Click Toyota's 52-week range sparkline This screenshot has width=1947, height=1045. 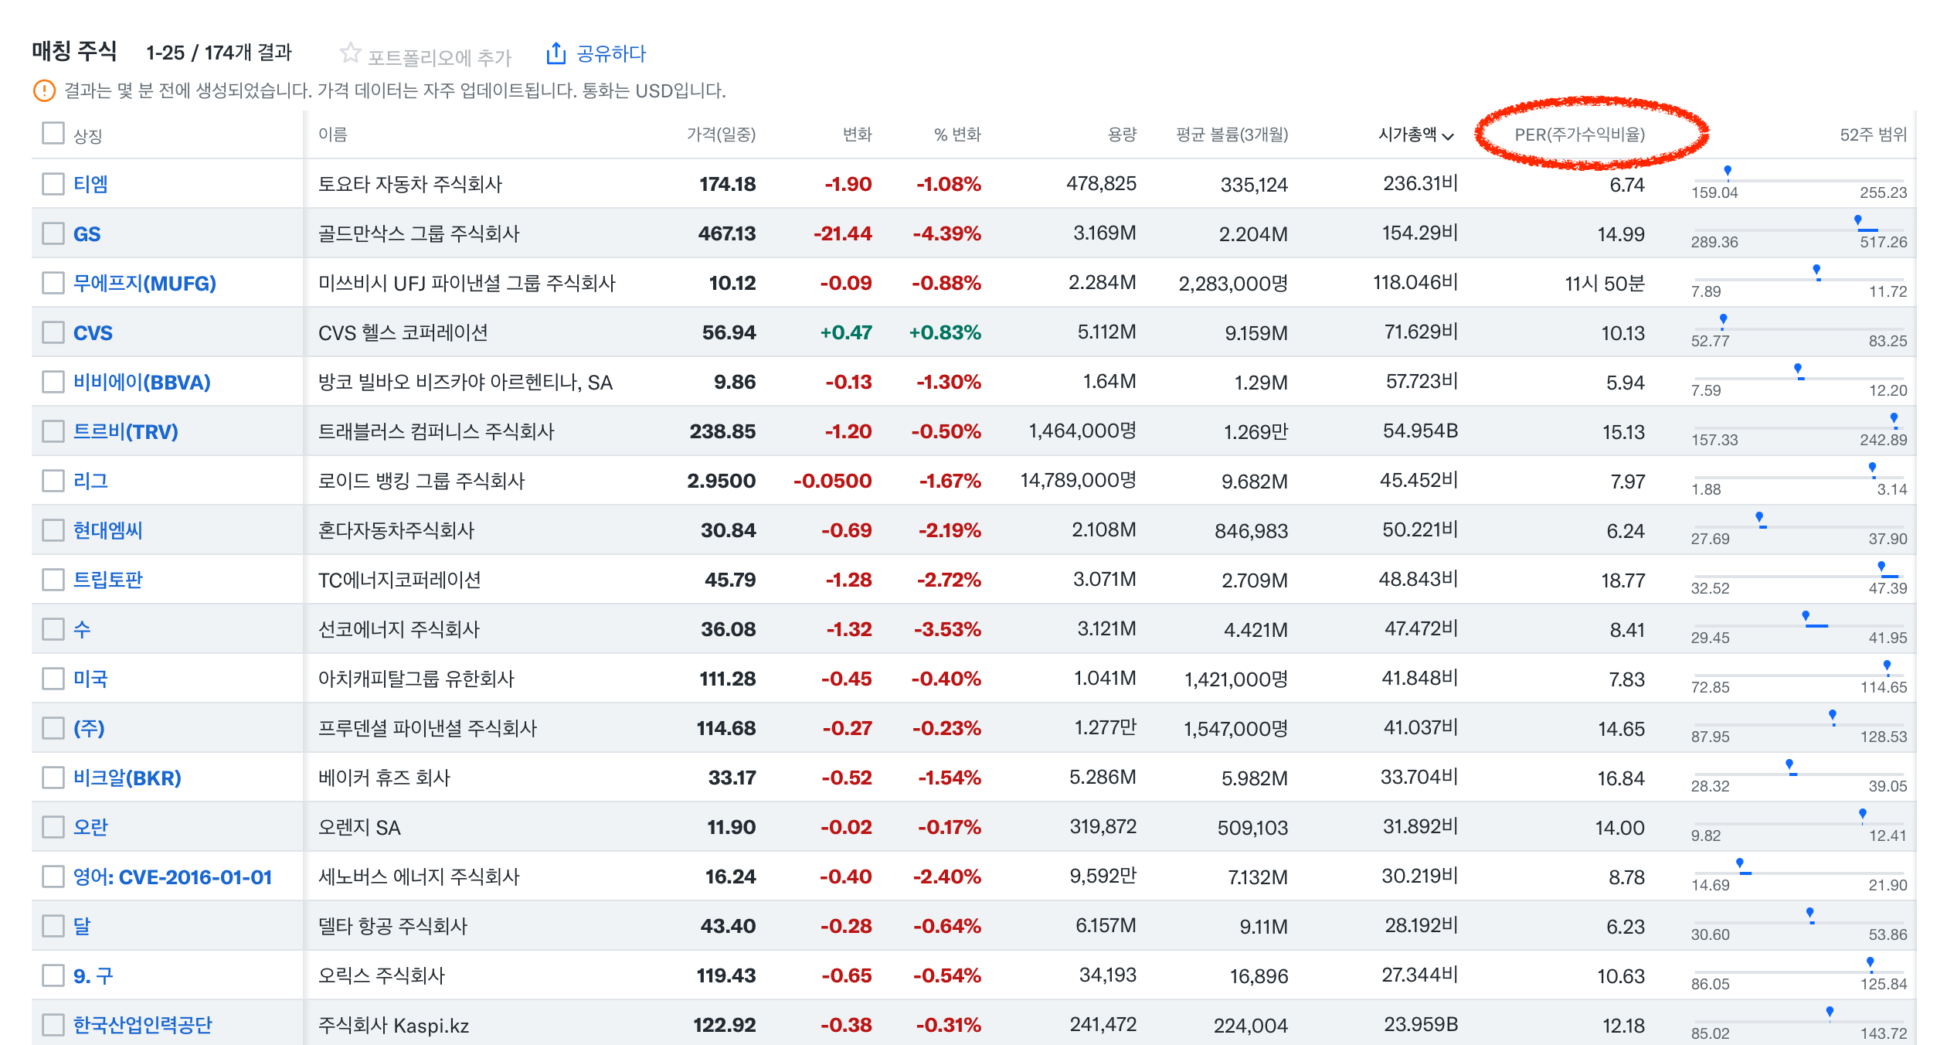[x=1796, y=184]
